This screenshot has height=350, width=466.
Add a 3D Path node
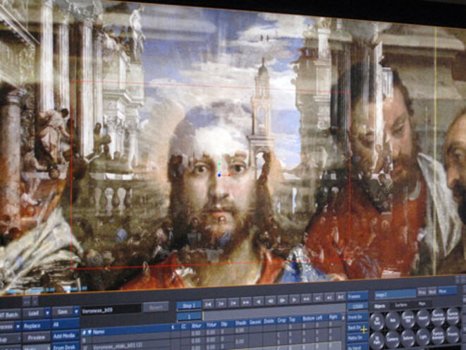(377, 341)
